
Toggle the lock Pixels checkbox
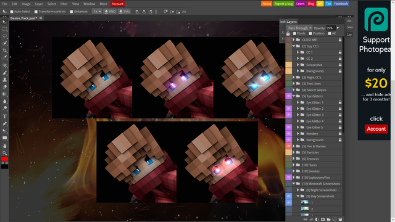pyautogui.click(x=294, y=33)
